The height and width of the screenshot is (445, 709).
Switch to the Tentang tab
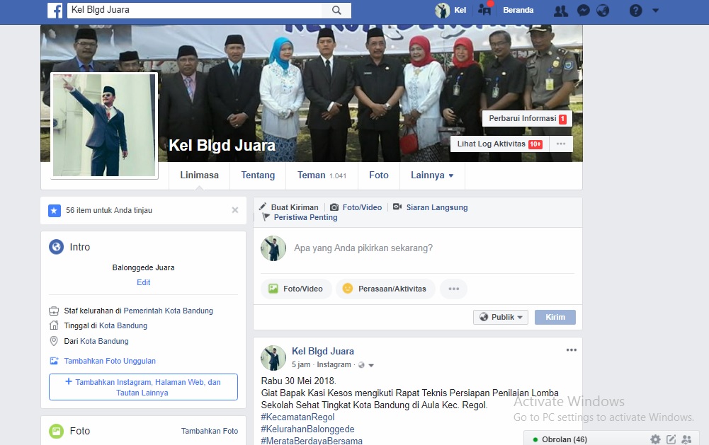pos(258,175)
